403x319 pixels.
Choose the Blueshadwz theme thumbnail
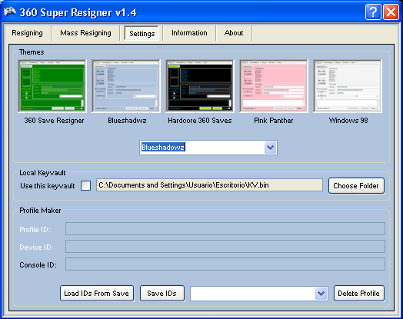[126, 86]
